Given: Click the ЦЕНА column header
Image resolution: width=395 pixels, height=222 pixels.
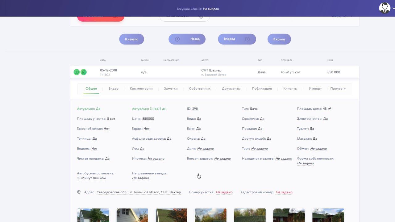Looking at the screenshot, I should (x=330, y=60).
